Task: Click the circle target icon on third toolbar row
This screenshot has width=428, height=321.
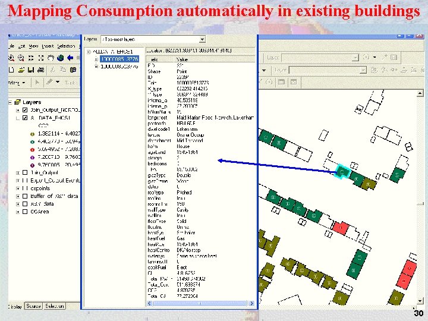Action: tap(269, 82)
